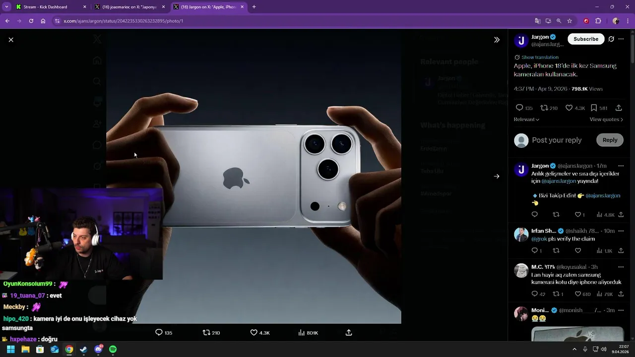Click install app icon in address bar

[548, 21]
